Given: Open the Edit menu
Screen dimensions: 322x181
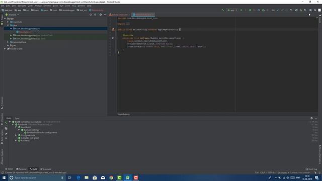Looking at the screenshot, I should [8, 6].
